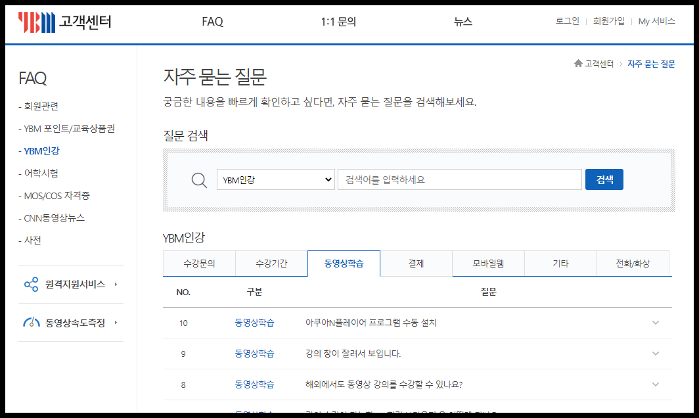Click question 해외에서도 동영상 강의를 수강할 수 있나요?

(x=384, y=384)
